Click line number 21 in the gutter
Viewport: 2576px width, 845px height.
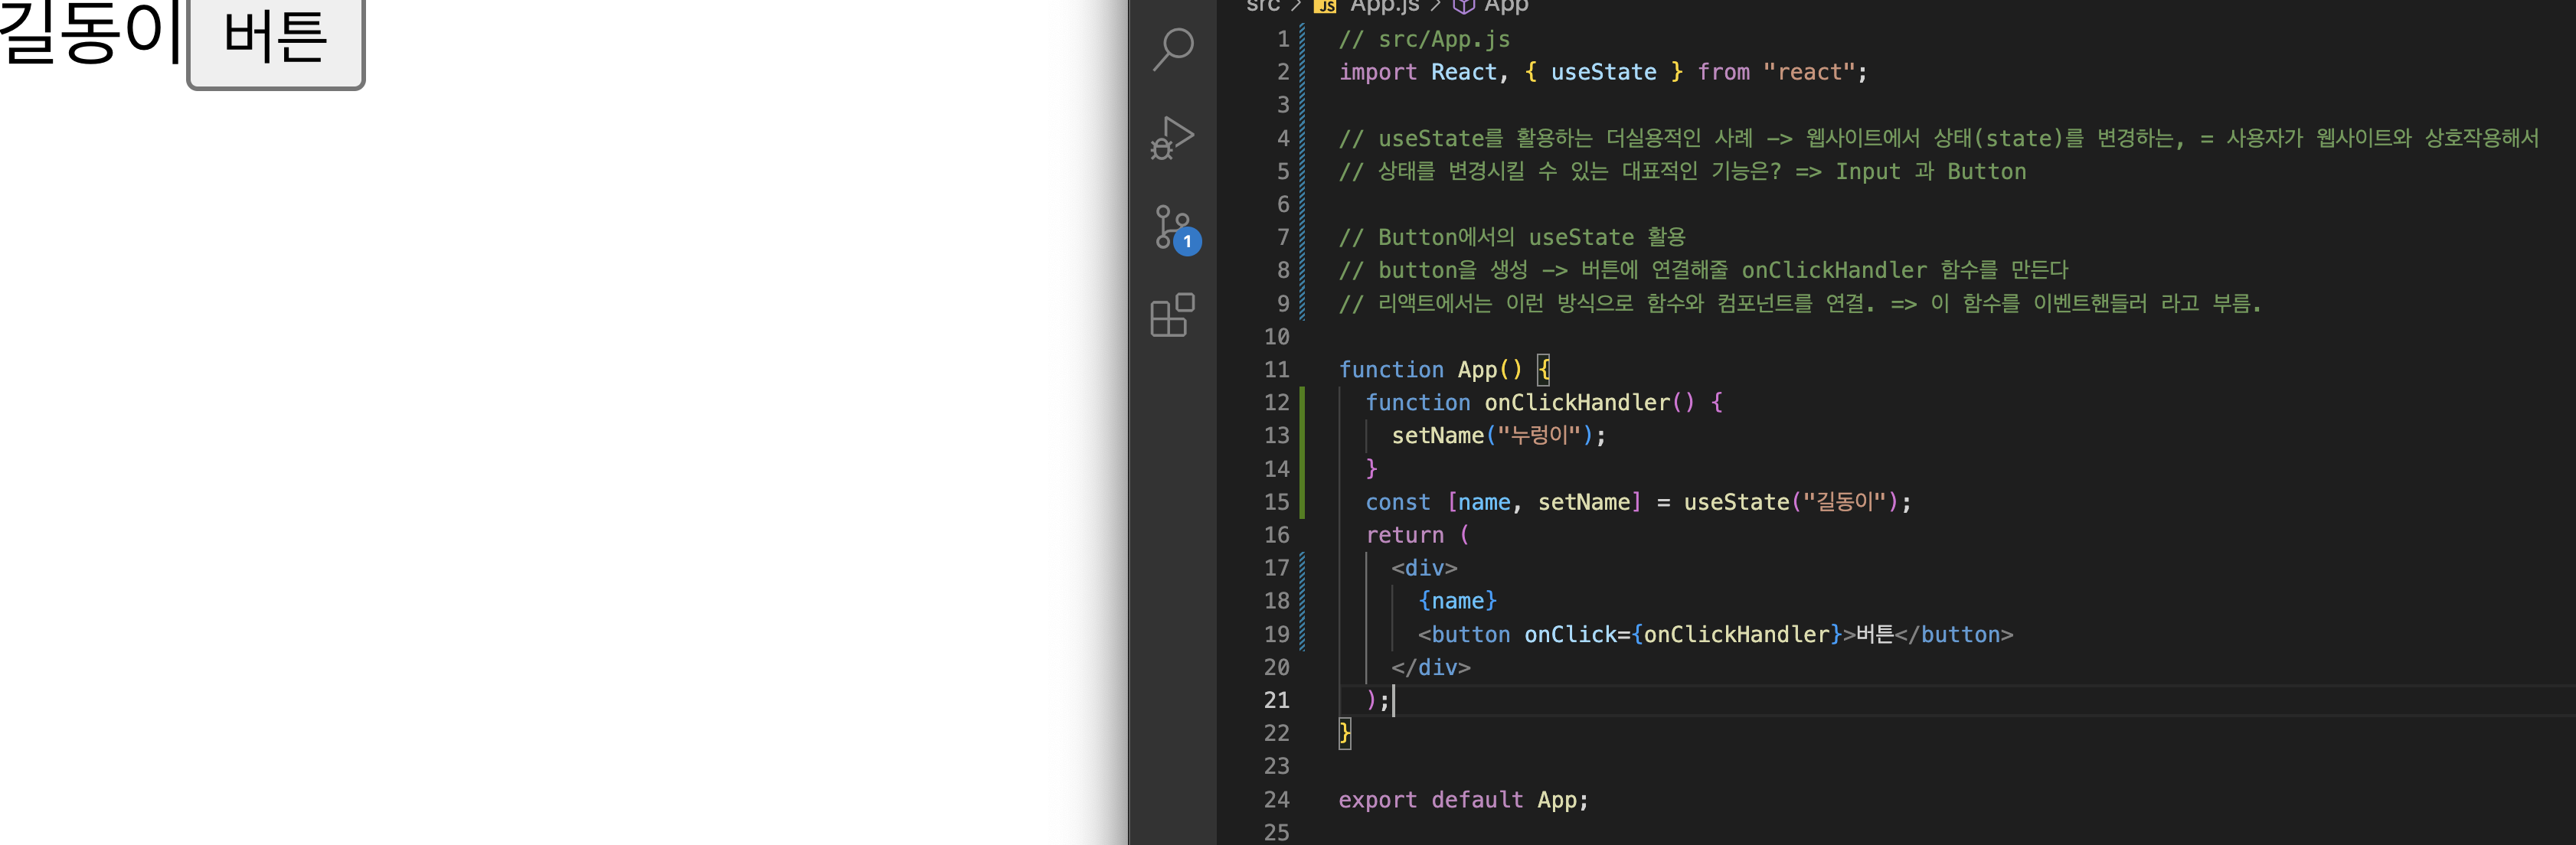coord(1276,700)
